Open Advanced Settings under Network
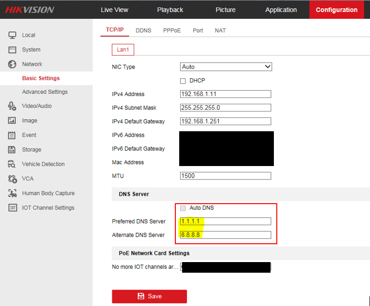370x306 pixels. 44,92
